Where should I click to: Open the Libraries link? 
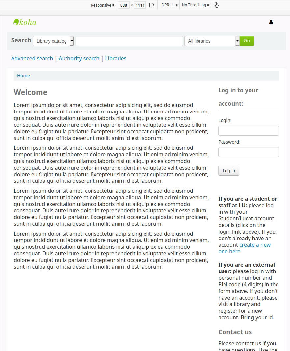point(116,58)
